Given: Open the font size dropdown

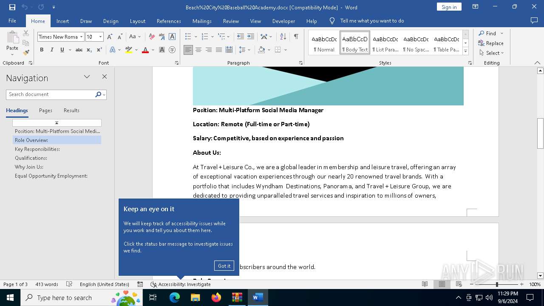Looking at the screenshot, I should (x=100, y=37).
